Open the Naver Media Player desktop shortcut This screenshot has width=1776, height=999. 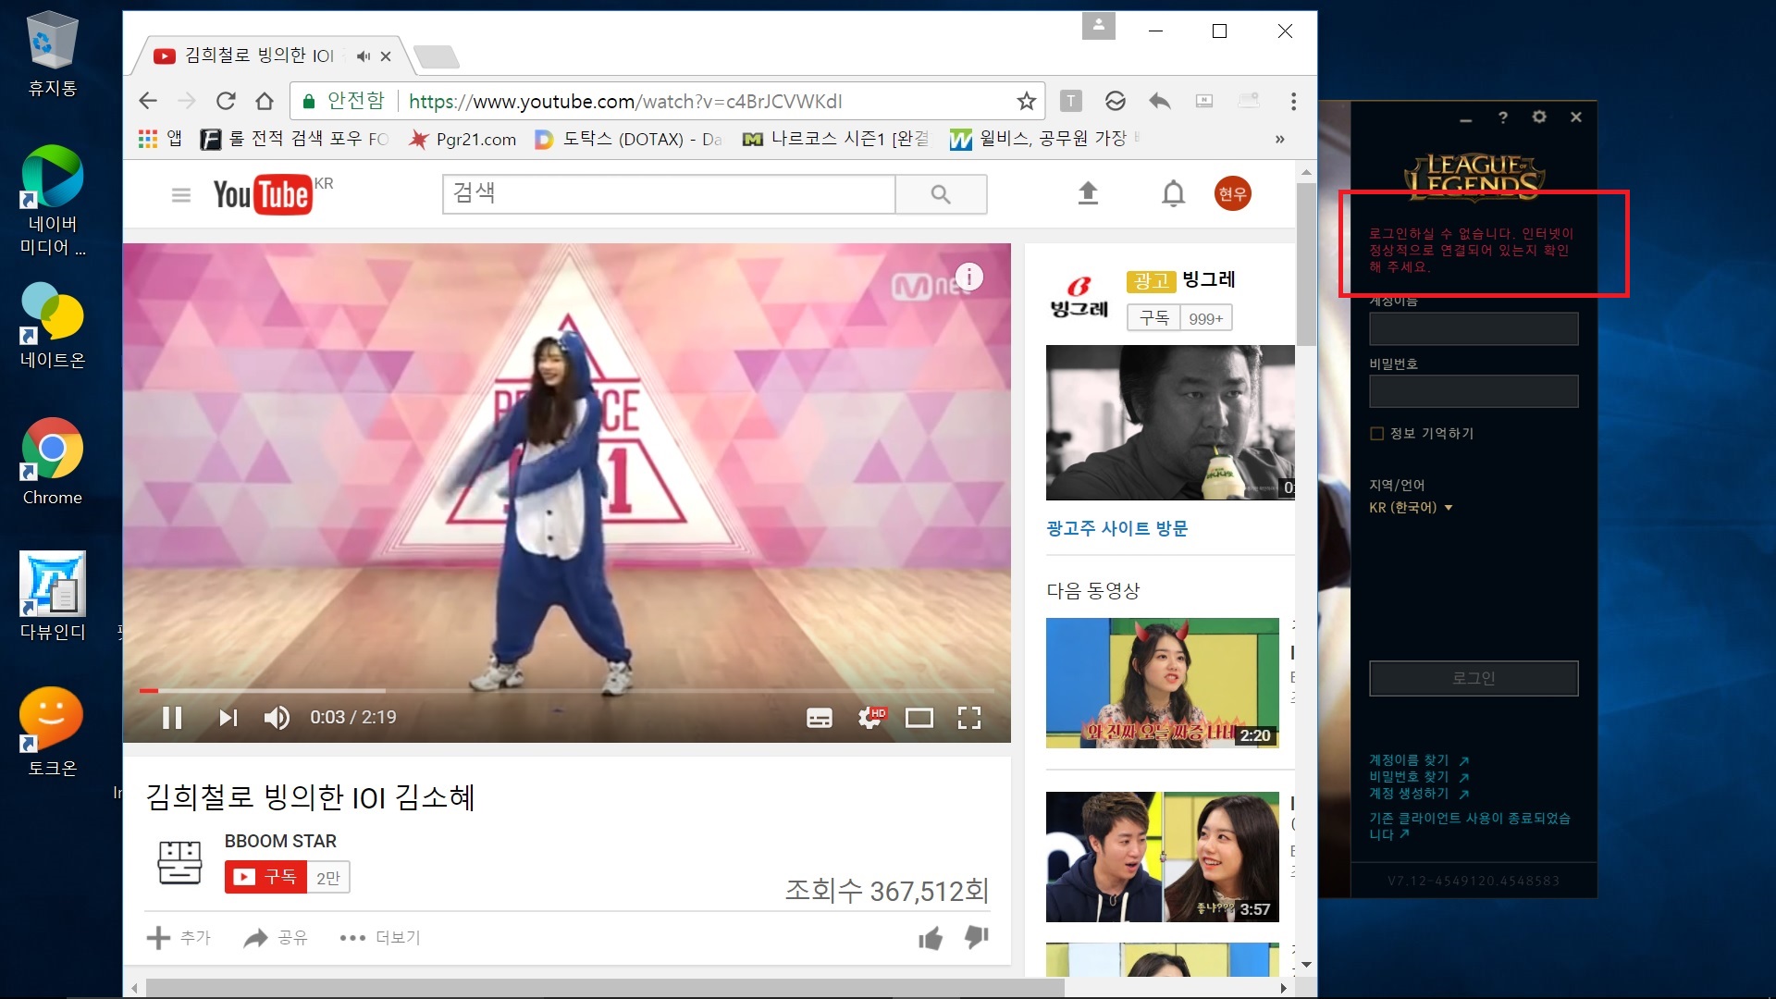click(52, 201)
